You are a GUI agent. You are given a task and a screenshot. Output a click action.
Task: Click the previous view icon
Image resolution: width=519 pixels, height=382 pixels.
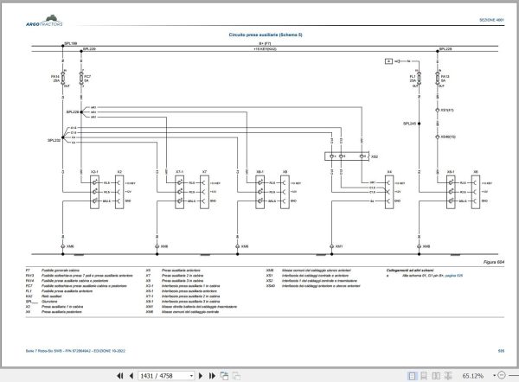tap(224, 376)
